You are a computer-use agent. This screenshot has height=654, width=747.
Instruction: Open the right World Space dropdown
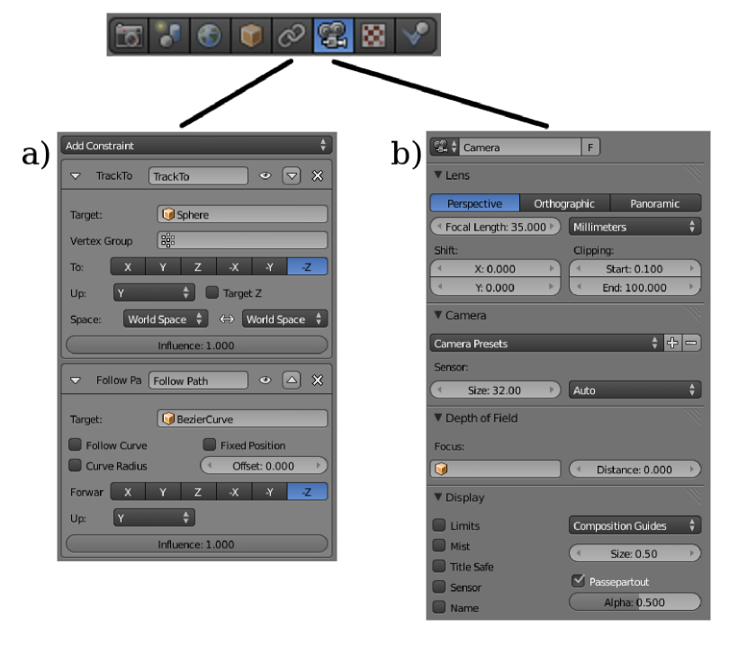coord(285,319)
